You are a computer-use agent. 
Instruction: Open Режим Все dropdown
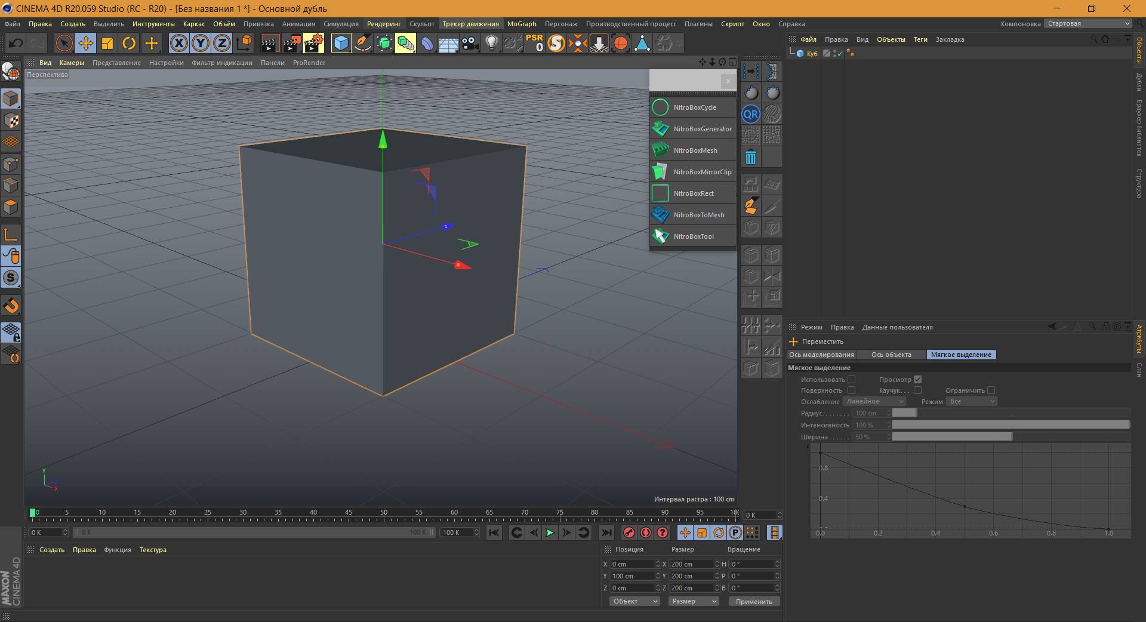[x=972, y=402]
